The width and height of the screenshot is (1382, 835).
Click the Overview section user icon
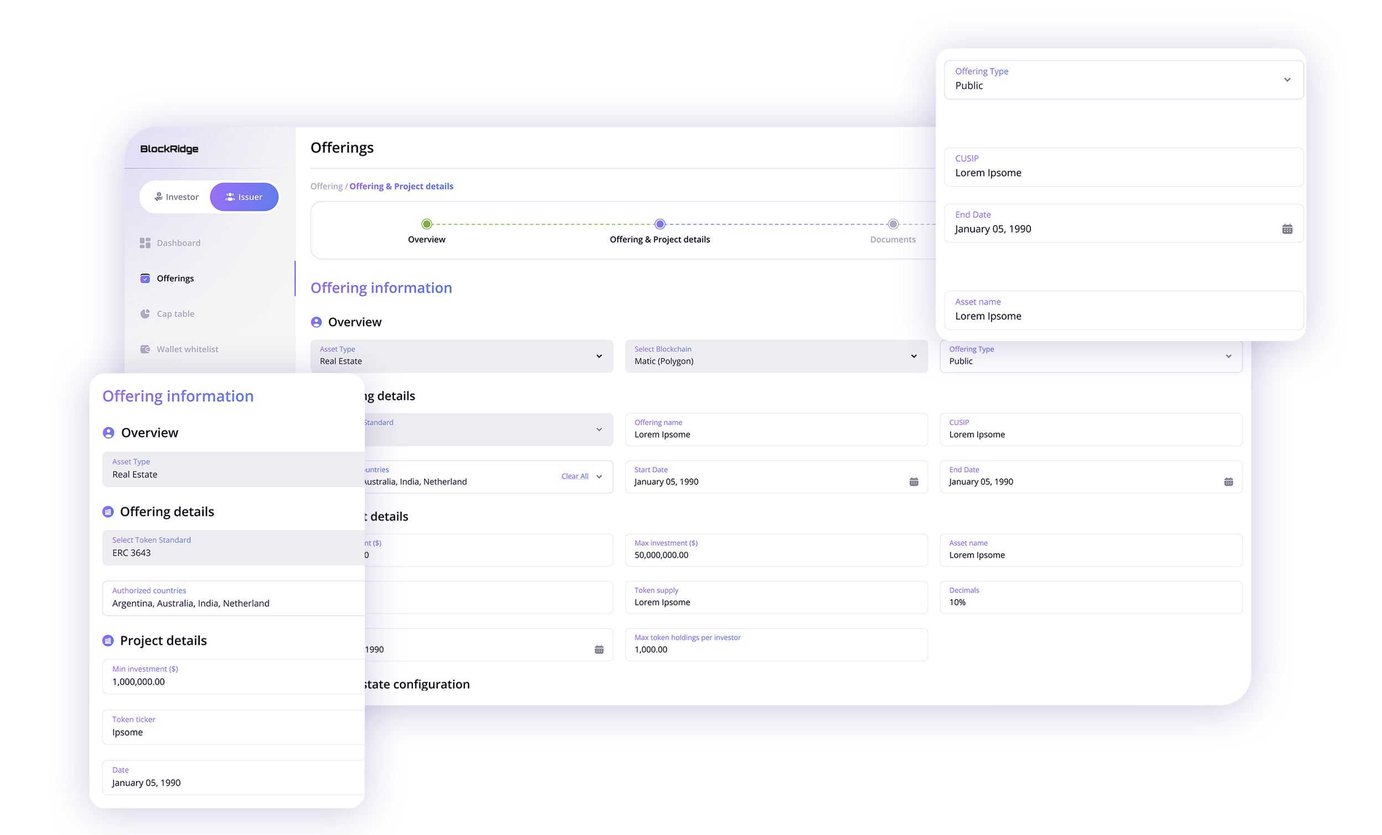(316, 322)
